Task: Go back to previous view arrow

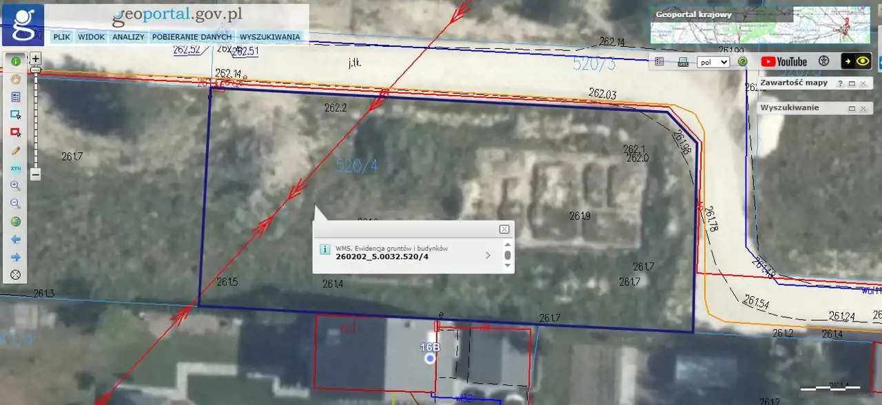Action: pos(15,239)
